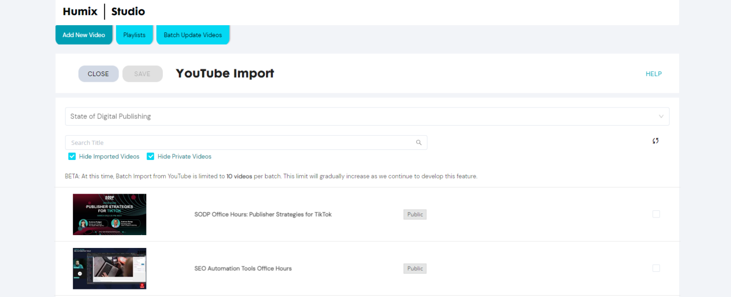The height and width of the screenshot is (297, 731).
Task: Click the SEO Automation Tools Office Hours title
Action: (x=243, y=268)
